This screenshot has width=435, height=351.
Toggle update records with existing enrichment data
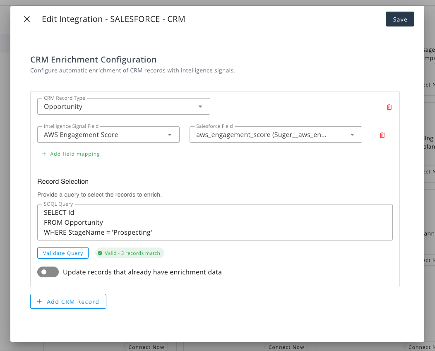point(48,272)
